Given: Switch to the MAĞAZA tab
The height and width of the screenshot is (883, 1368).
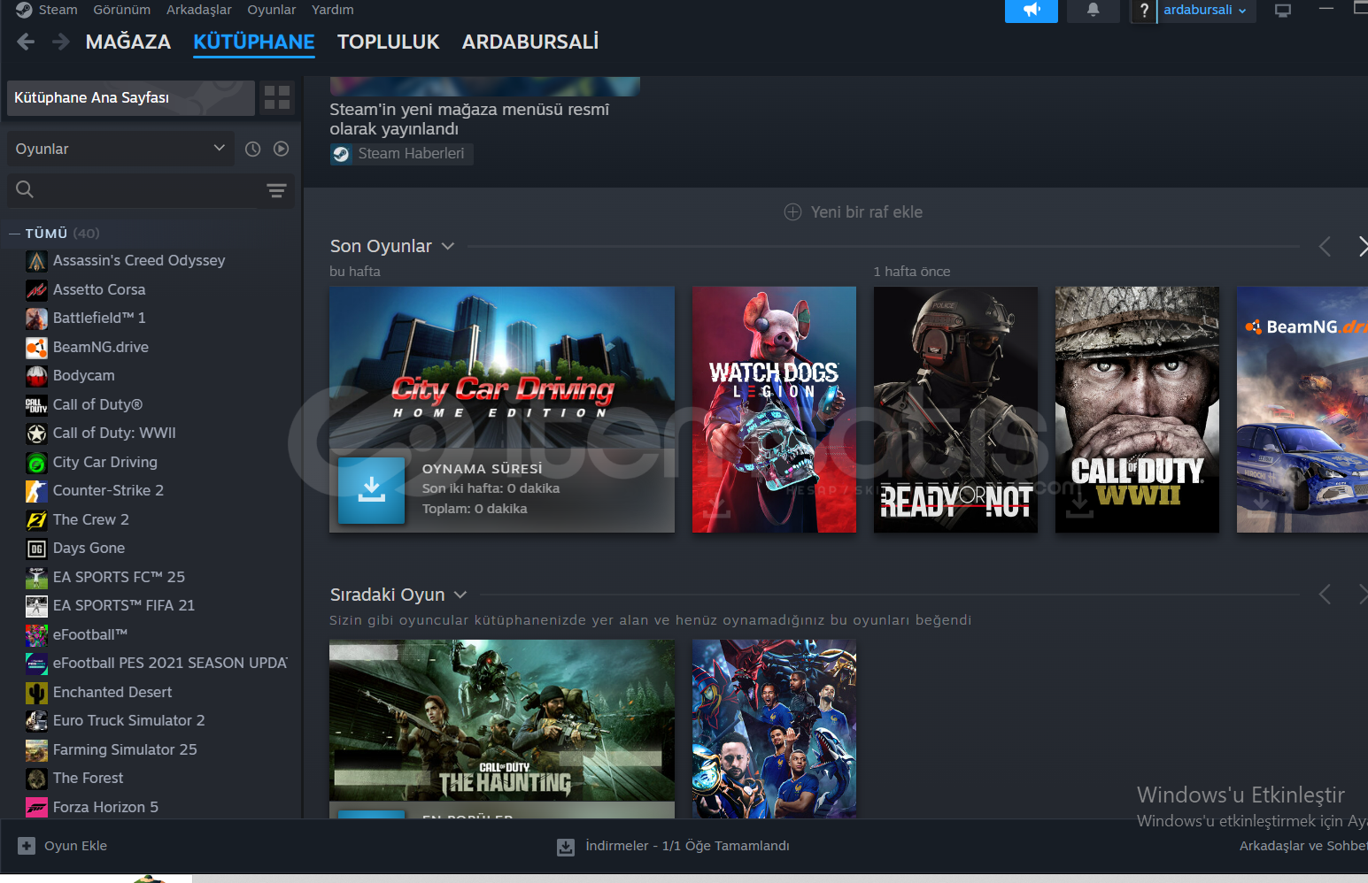Looking at the screenshot, I should click(128, 42).
